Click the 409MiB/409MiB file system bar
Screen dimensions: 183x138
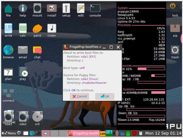[158, 93]
